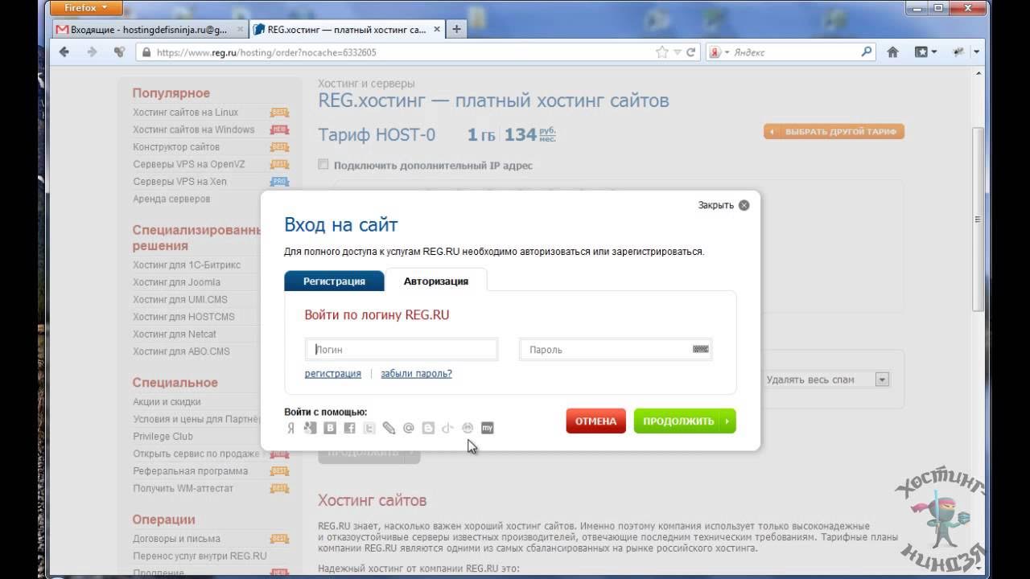Bookmark this page with the star icon
This screenshot has height=579, width=1030.
point(661,52)
